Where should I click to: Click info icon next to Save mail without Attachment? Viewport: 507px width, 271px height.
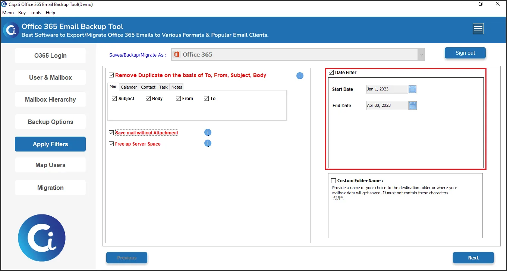(208, 133)
